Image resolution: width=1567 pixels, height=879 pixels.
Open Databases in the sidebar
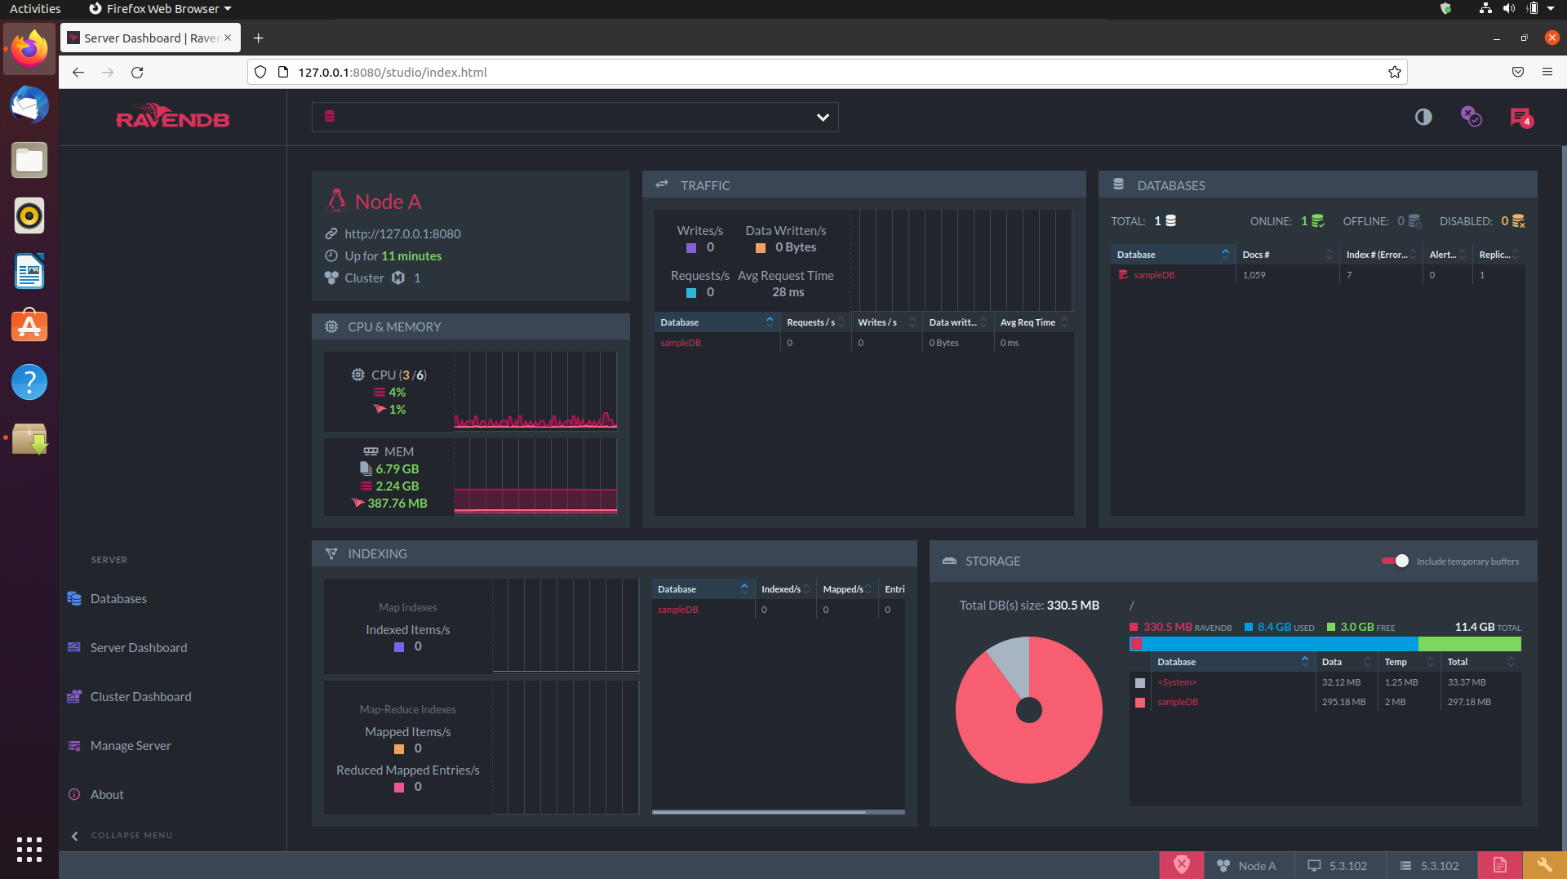click(118, 598)
